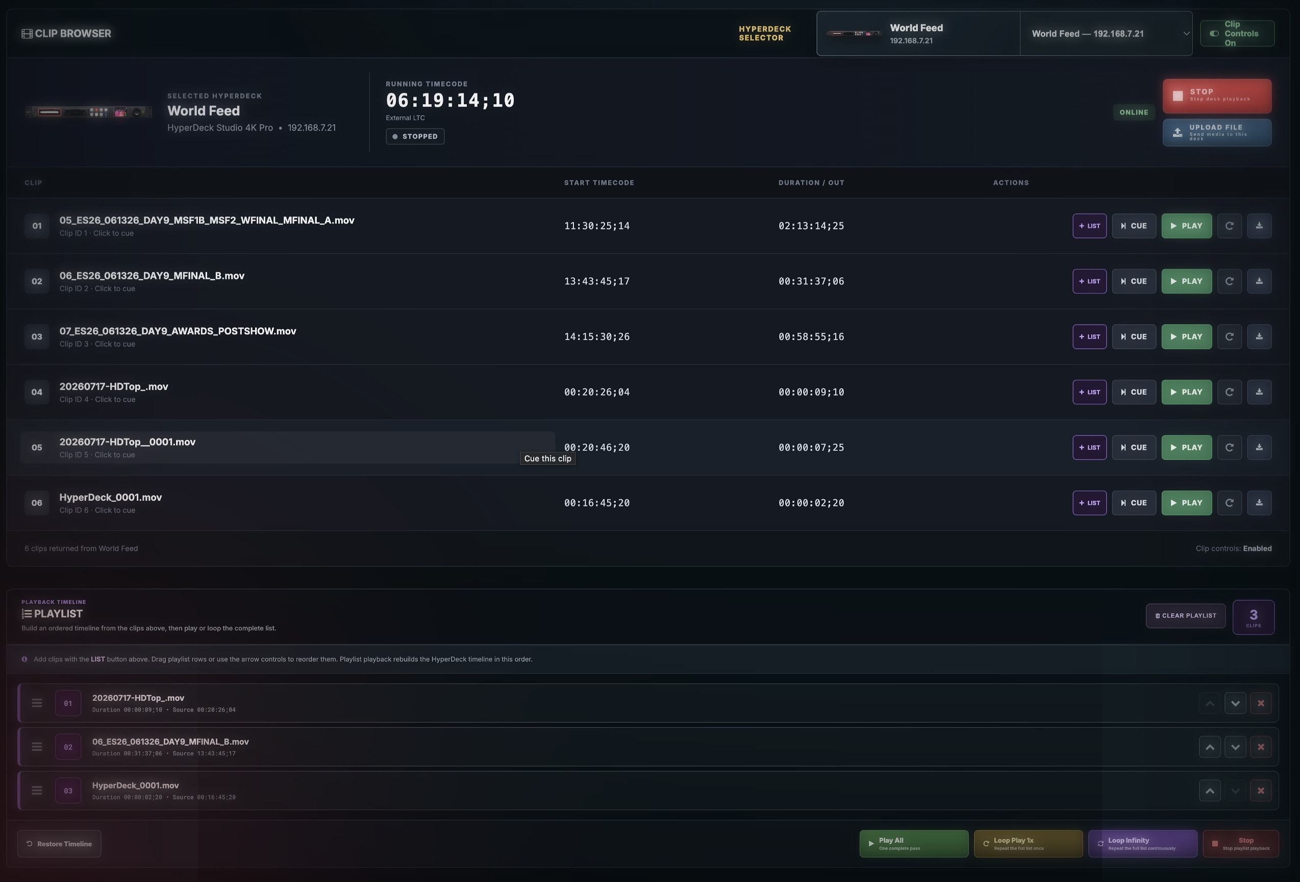Download HyperDeck_0001.mov from the clip list
Viewport: 1300px width, 882px height.
point(1259,503)
